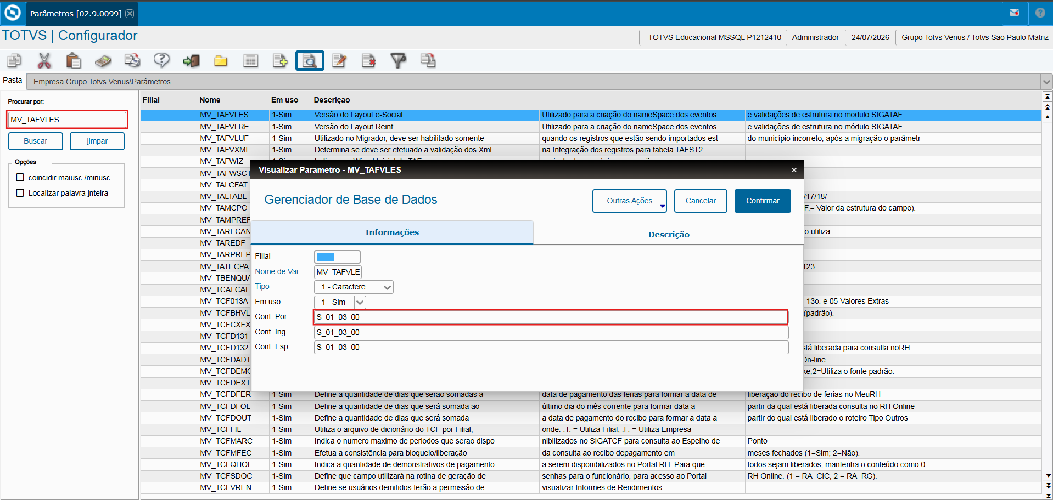Click the delete parameter icon
Screen dimensions: 1053x500
pos(369,60)
